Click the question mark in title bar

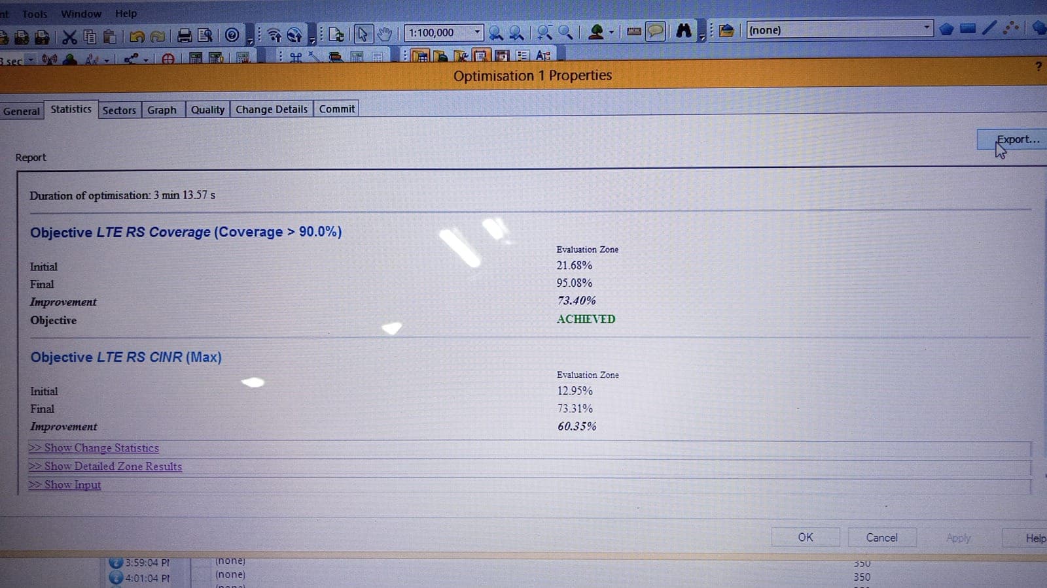[x=1038, y=66]
